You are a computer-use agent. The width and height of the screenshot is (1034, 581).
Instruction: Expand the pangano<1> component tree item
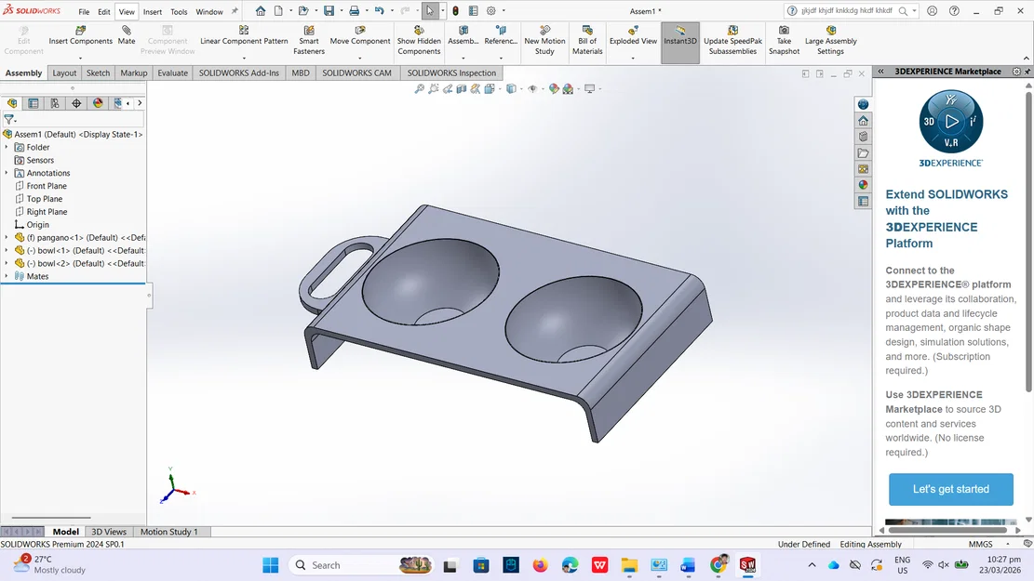7,237
